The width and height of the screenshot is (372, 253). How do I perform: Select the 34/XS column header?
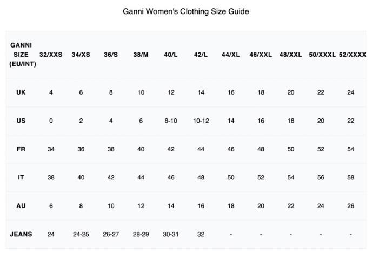coord(81,55)
